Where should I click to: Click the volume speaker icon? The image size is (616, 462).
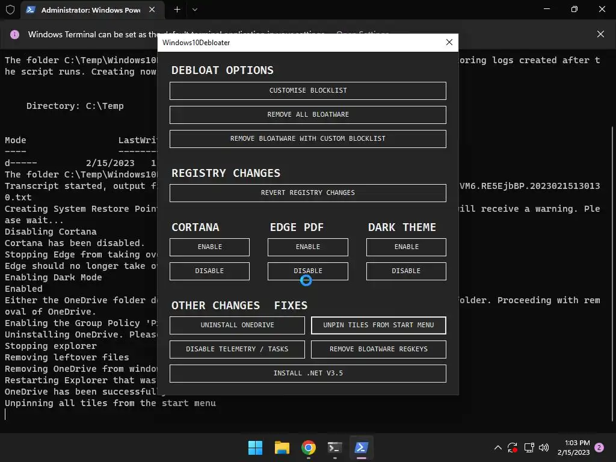point(544,448)
